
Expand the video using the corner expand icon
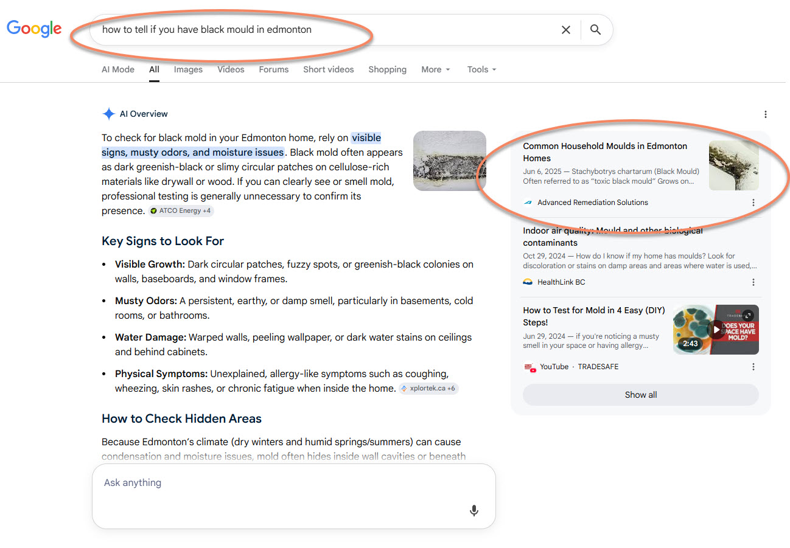coord(748,315)
